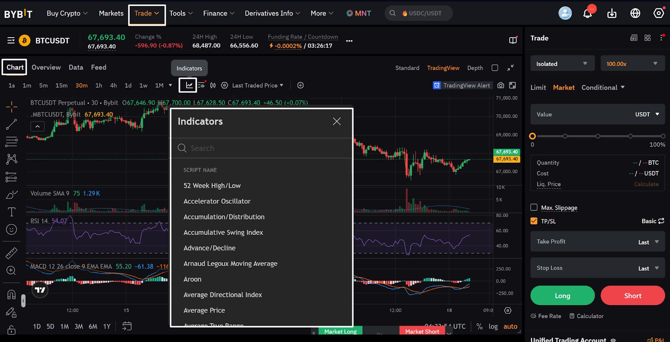
Task: Open the 100.00x leverage dropdown
Action: (x=633, y=64)
